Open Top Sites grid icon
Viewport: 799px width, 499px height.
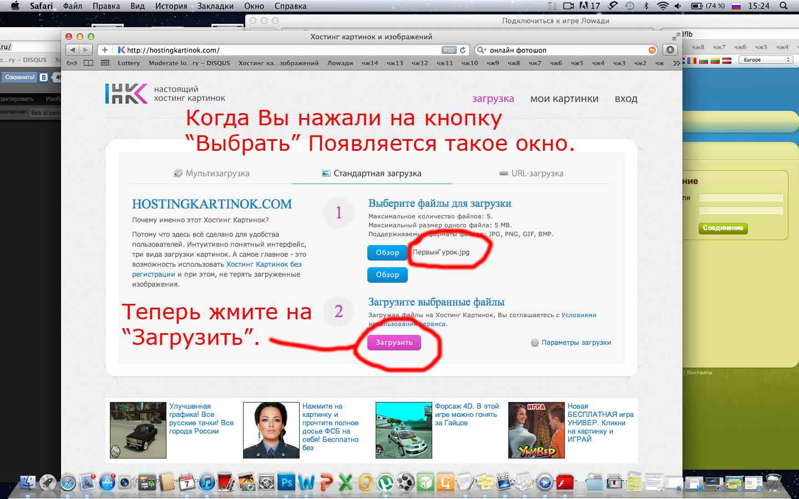click(105, 63)
